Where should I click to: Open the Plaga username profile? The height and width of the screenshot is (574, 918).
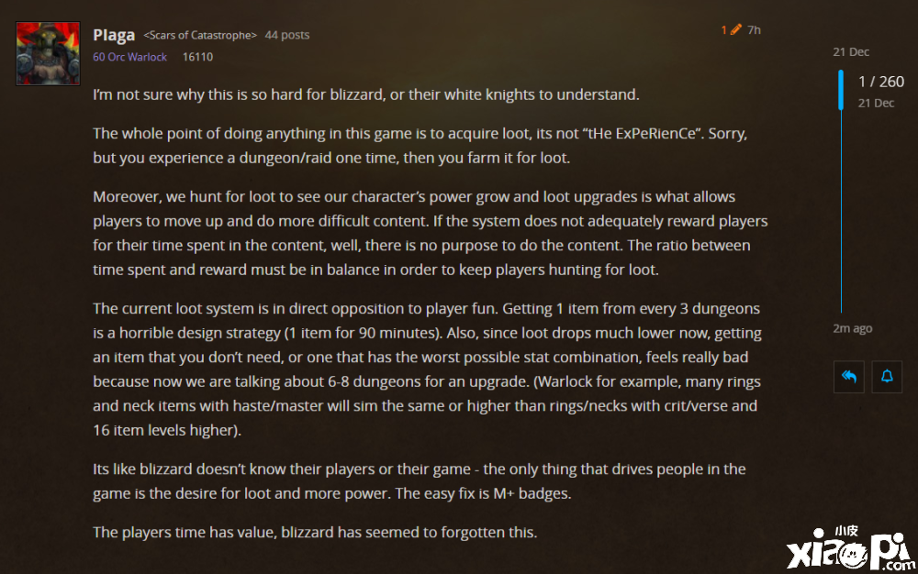point(114,35)
